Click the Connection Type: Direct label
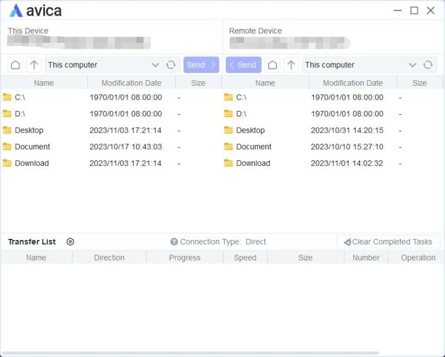 pos(223,242)
